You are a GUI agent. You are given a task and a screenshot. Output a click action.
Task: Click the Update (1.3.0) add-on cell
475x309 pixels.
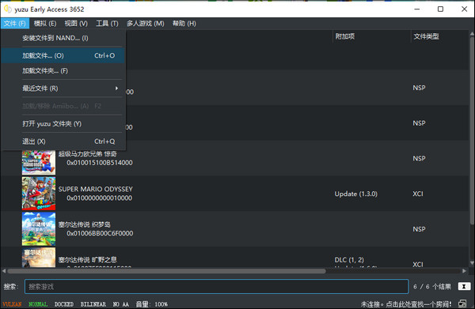pyautogui.click(x=356, y=194)
